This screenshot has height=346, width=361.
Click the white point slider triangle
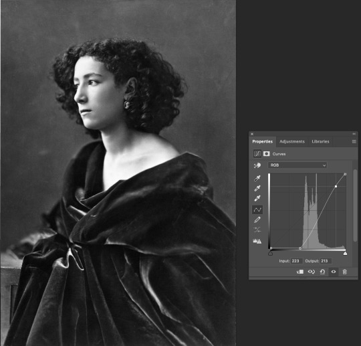click(345, 254)
